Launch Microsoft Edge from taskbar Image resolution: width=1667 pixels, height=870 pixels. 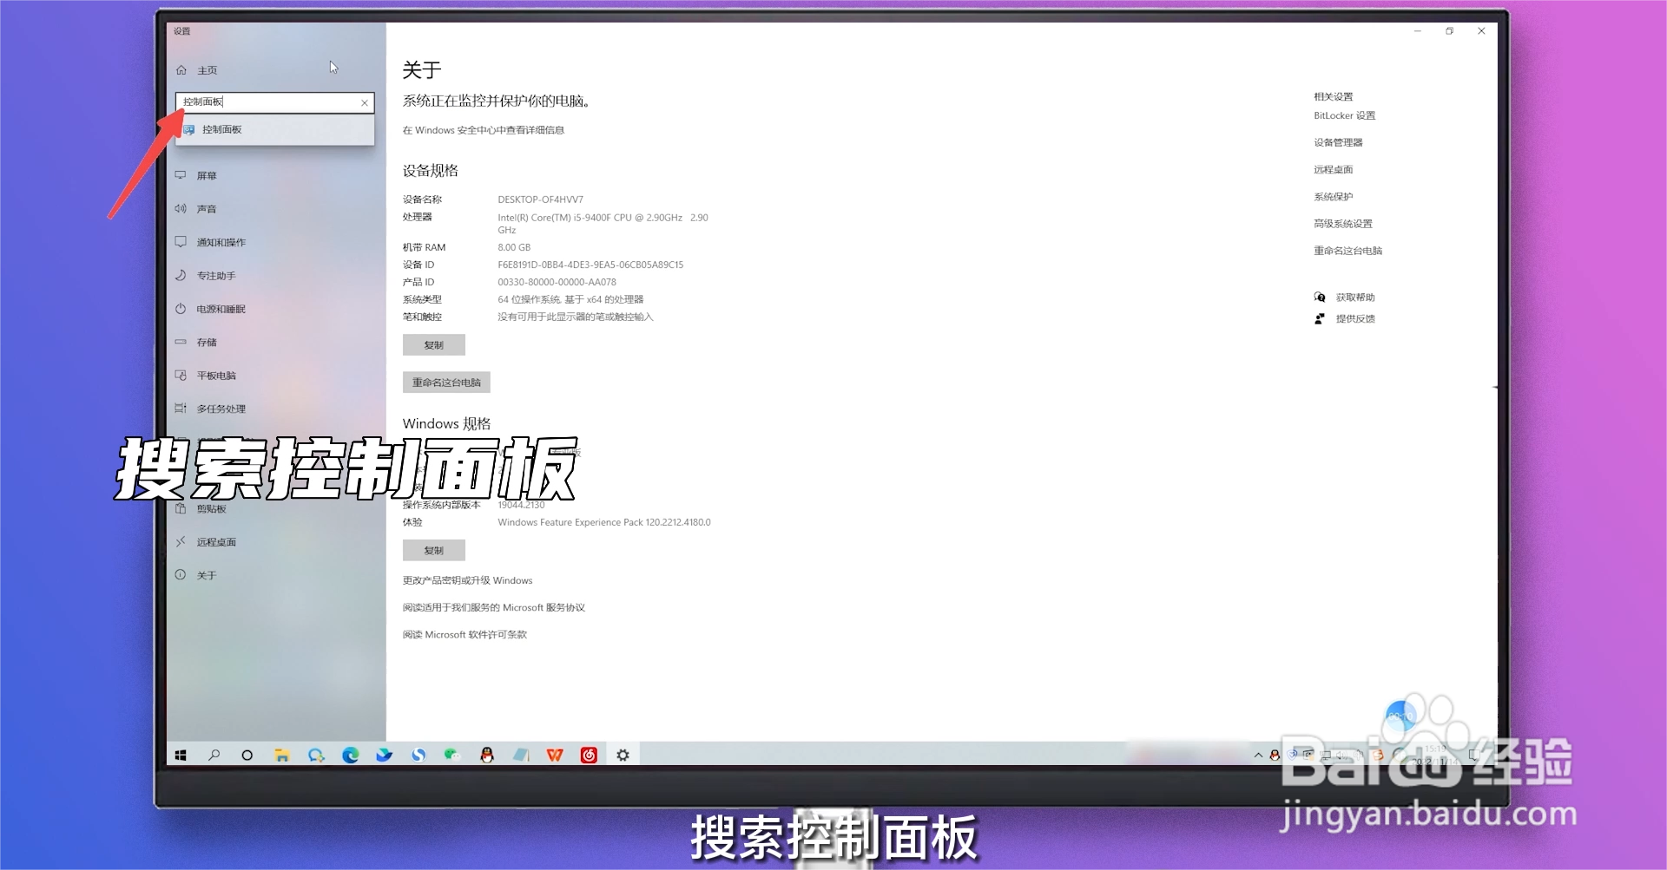tap(350, 756)
